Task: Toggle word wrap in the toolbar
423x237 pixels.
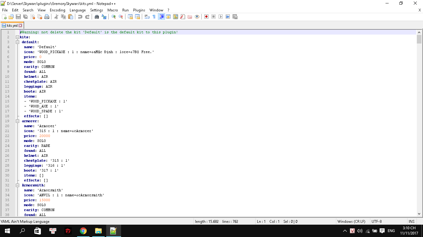Action: pos(147,17)
